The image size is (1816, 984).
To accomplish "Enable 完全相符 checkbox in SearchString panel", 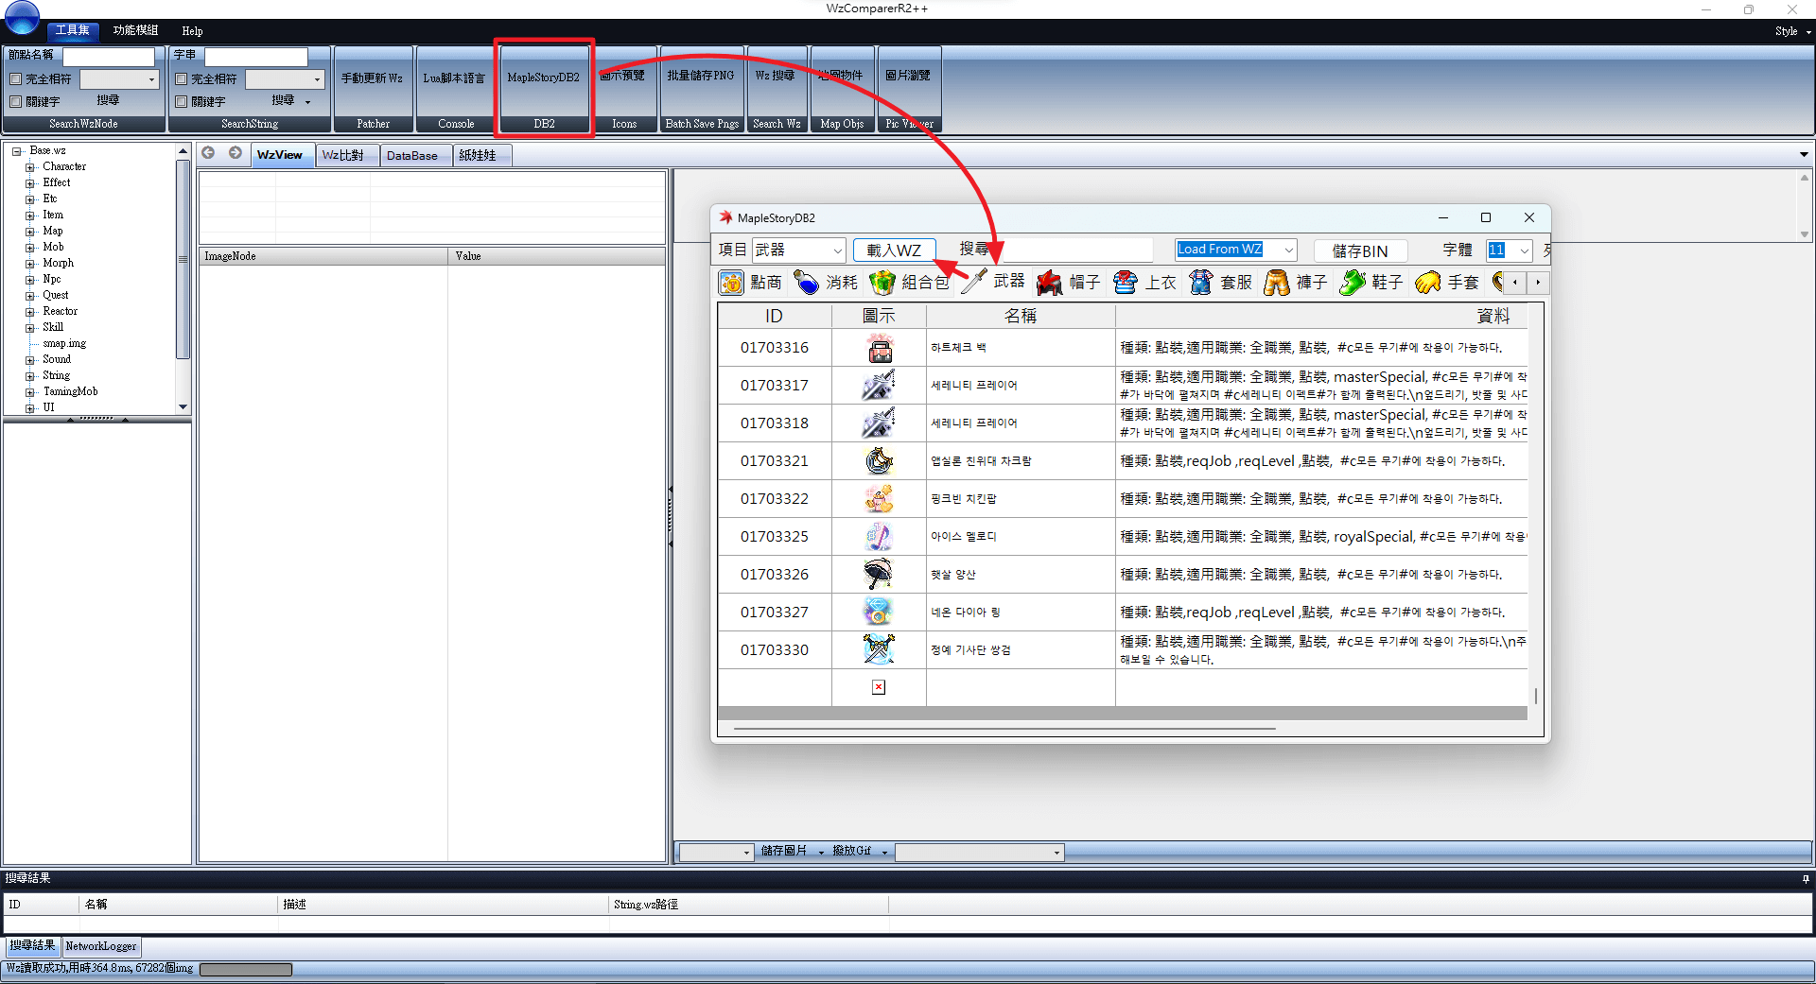I will 182,79.
